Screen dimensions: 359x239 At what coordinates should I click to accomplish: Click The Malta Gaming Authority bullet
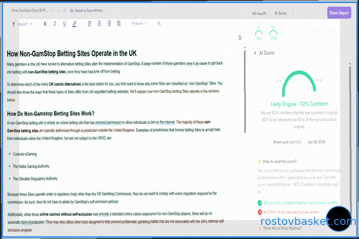point(31,166)
